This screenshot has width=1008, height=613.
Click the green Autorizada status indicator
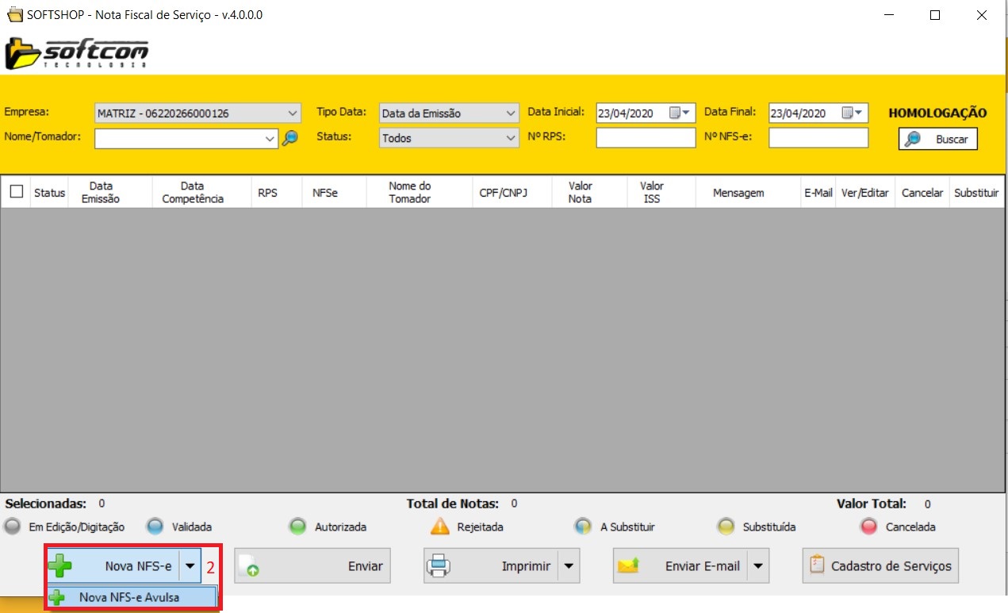pyautogui.click(x=297, y=527)
